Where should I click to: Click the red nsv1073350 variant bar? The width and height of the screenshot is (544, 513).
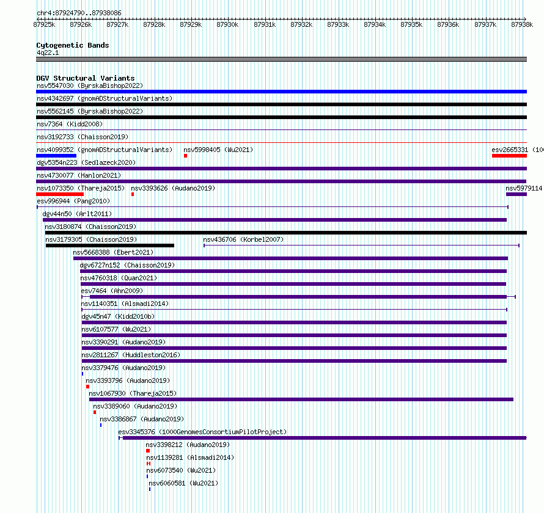pos(60,194)
